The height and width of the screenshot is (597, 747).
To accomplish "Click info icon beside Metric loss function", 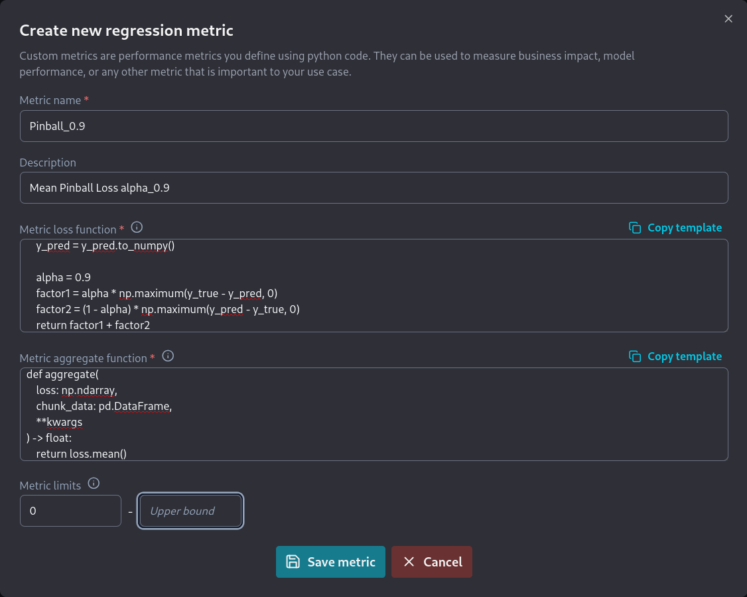I will [x=137, y=228].
